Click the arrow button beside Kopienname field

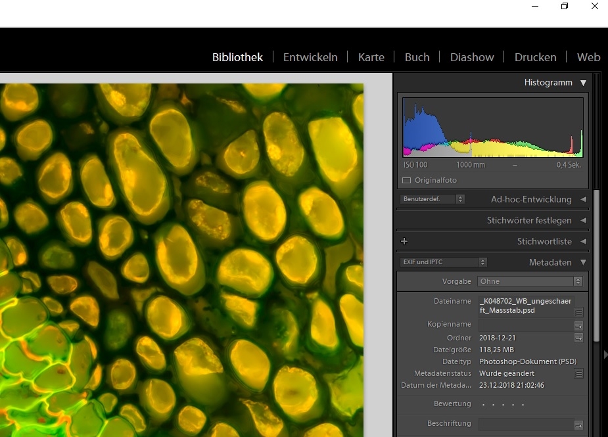tap(578, 325)
